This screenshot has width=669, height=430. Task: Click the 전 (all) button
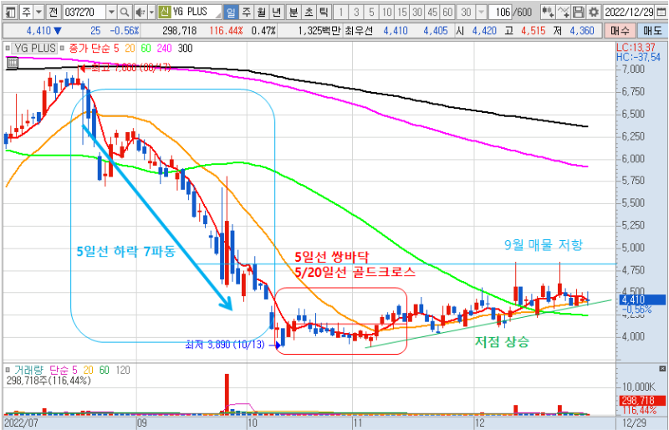(x=54, y=12)
